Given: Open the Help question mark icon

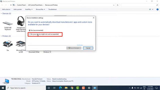Looking at the screenshot, I should coord(157,9).
